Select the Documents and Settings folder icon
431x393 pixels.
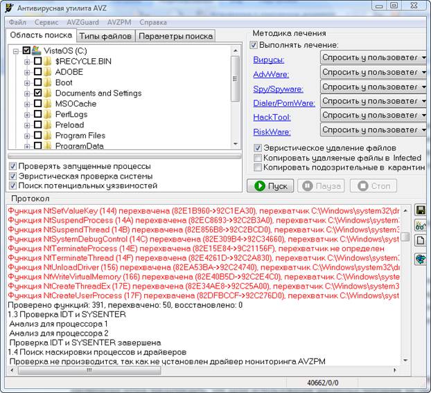click(x=48, y=93)
